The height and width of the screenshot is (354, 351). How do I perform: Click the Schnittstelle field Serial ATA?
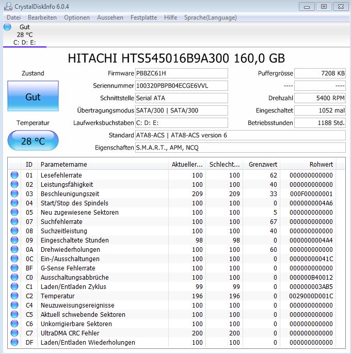pyautogui.click(x=181, y=98)
